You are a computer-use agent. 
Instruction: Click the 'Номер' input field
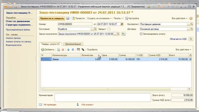pyautogui.click(x=75, y=24)
